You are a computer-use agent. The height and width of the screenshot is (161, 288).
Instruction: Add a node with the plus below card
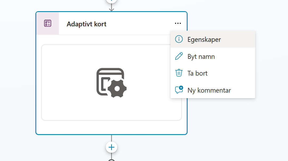111,147
